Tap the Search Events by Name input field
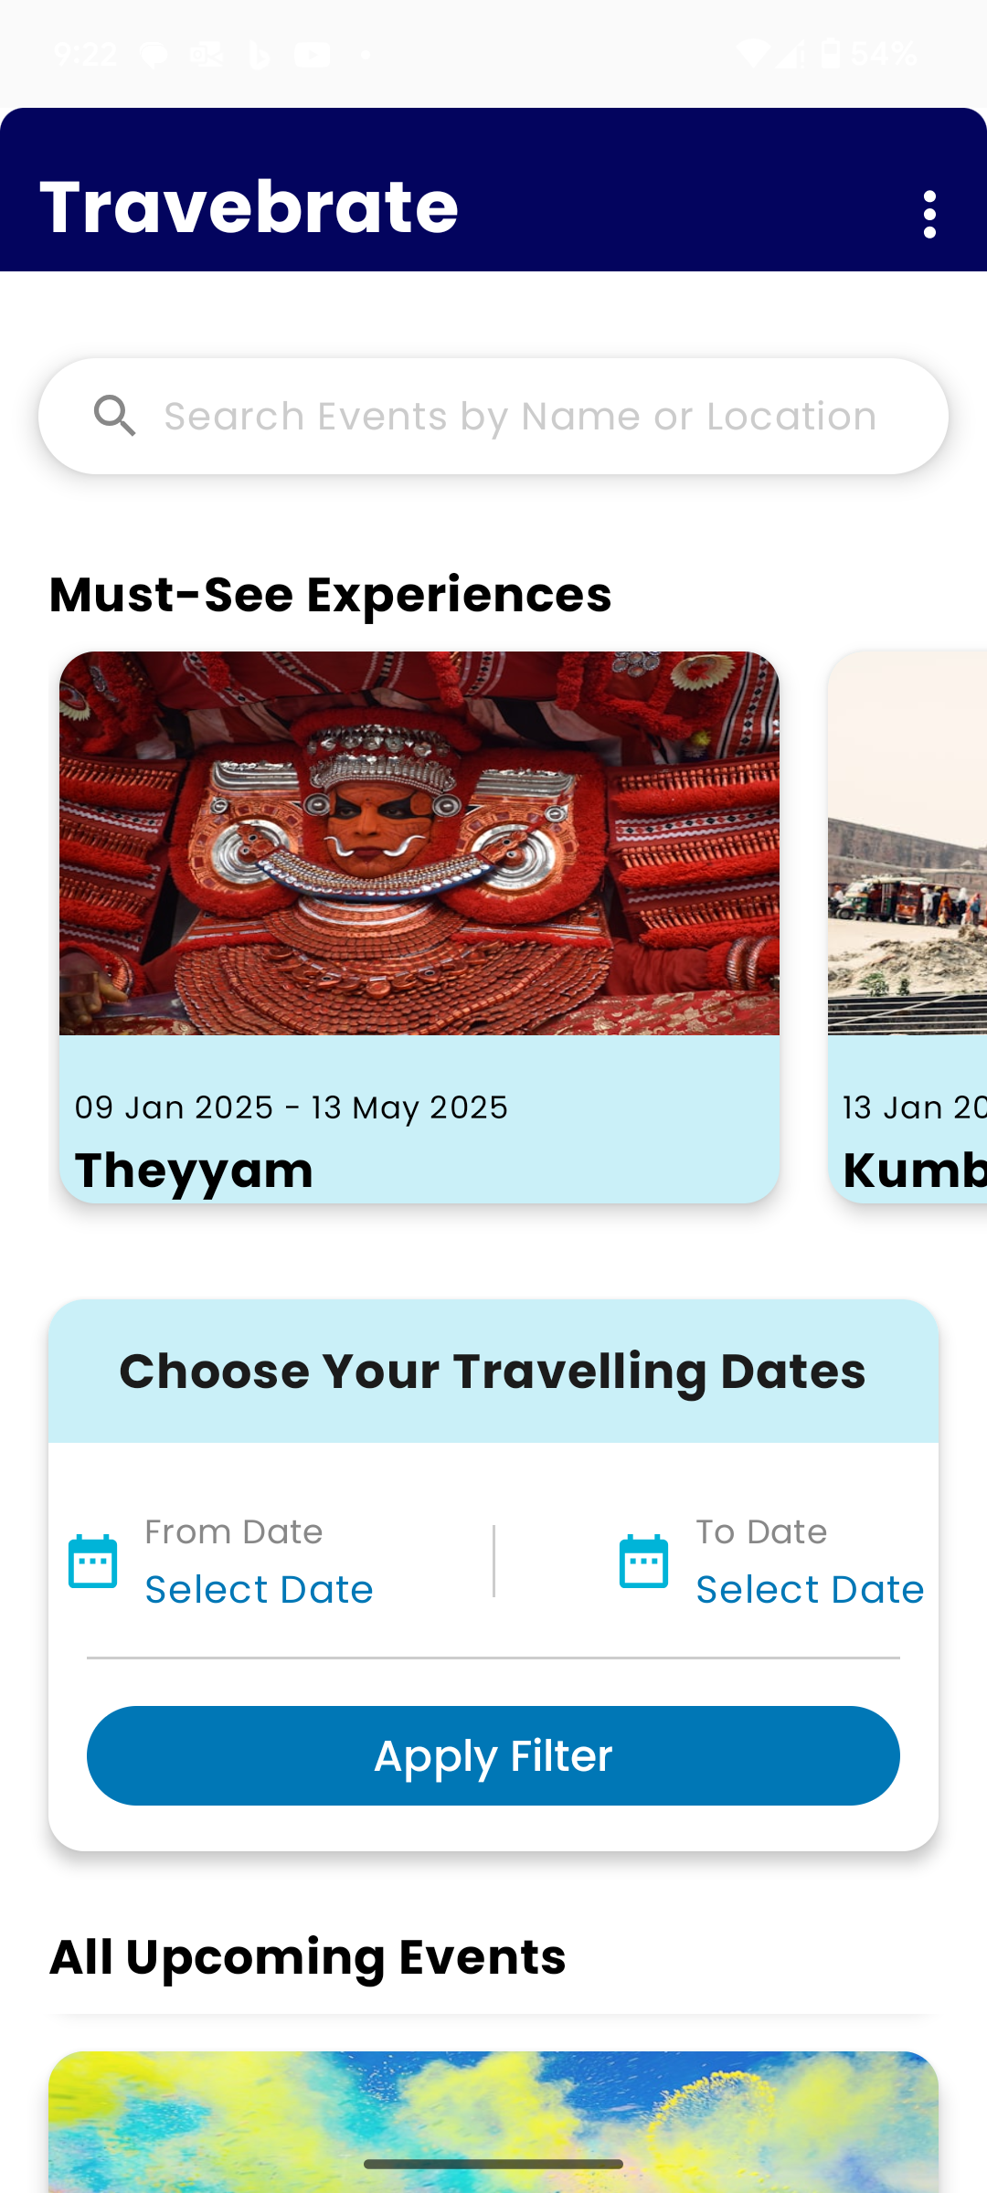Screen dimensions: 987x2193 point(519,416)
